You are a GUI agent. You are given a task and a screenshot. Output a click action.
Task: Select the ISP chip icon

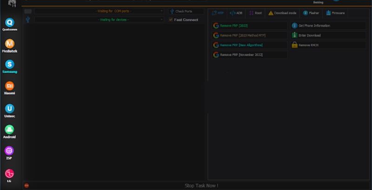(x=9, y=151)
